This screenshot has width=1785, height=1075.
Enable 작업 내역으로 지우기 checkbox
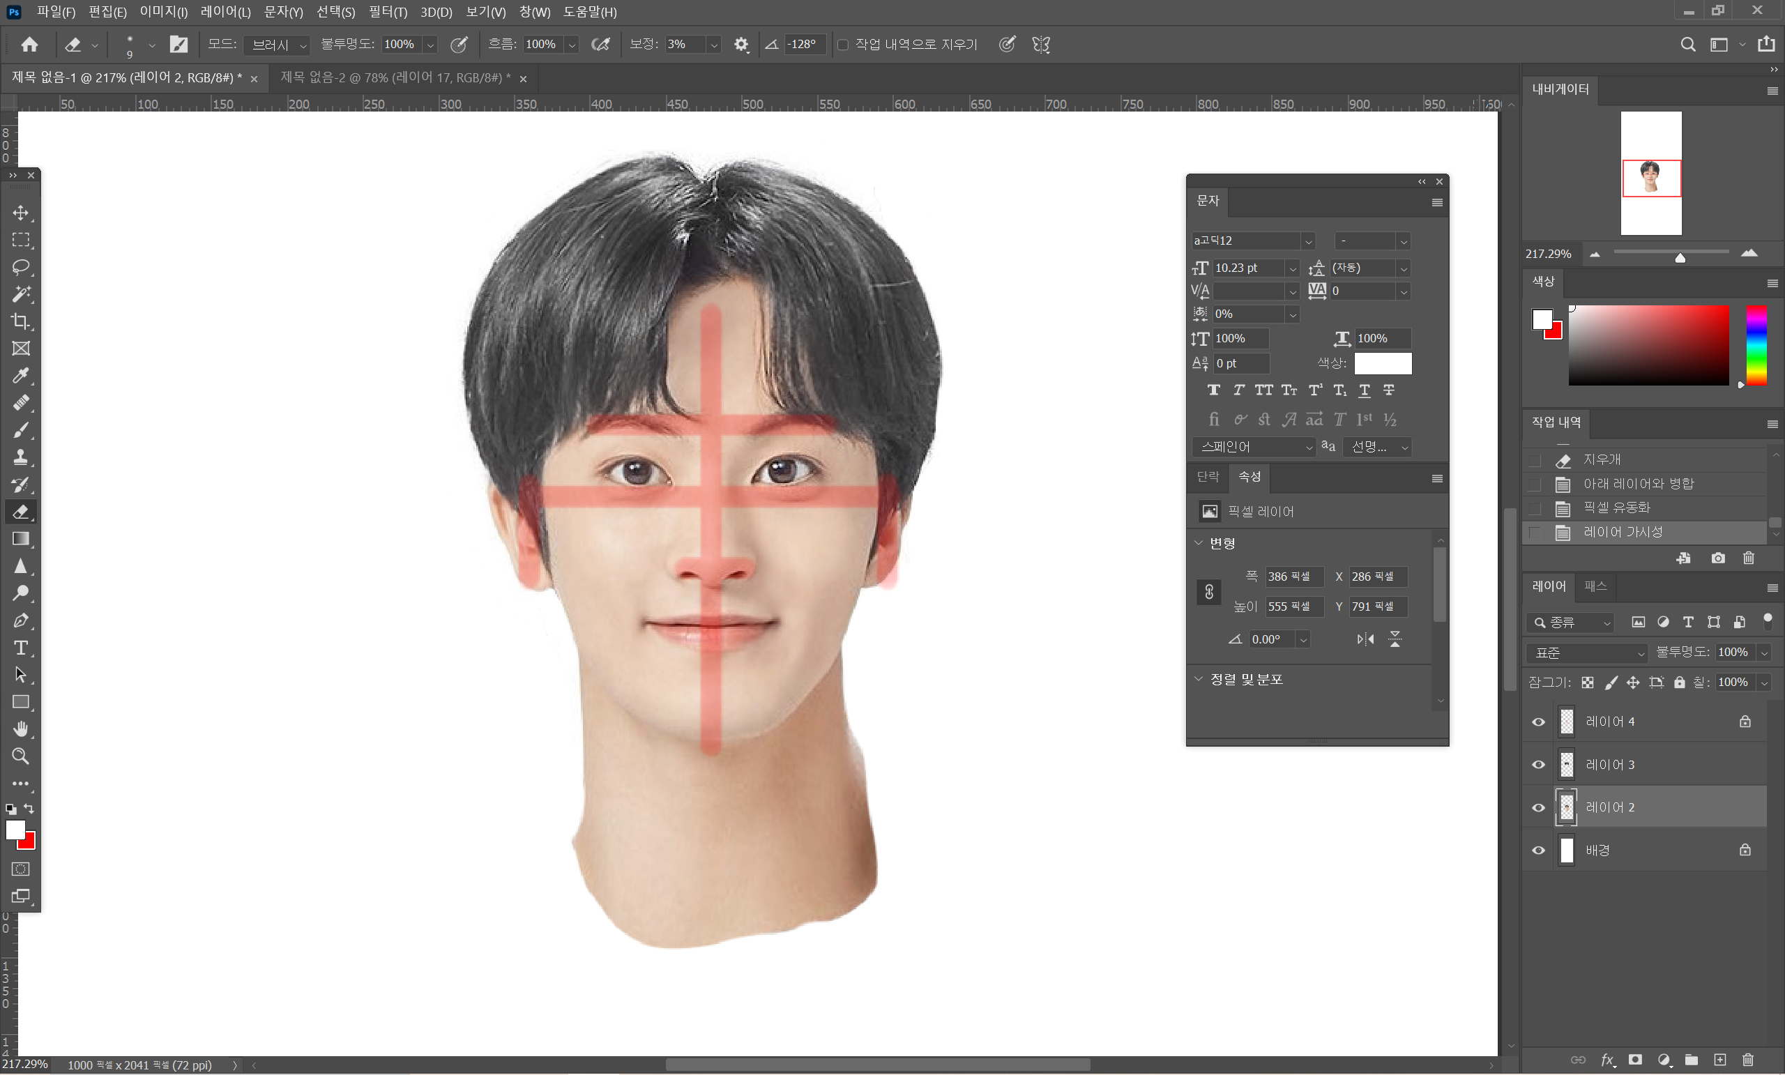pos(843,45)
